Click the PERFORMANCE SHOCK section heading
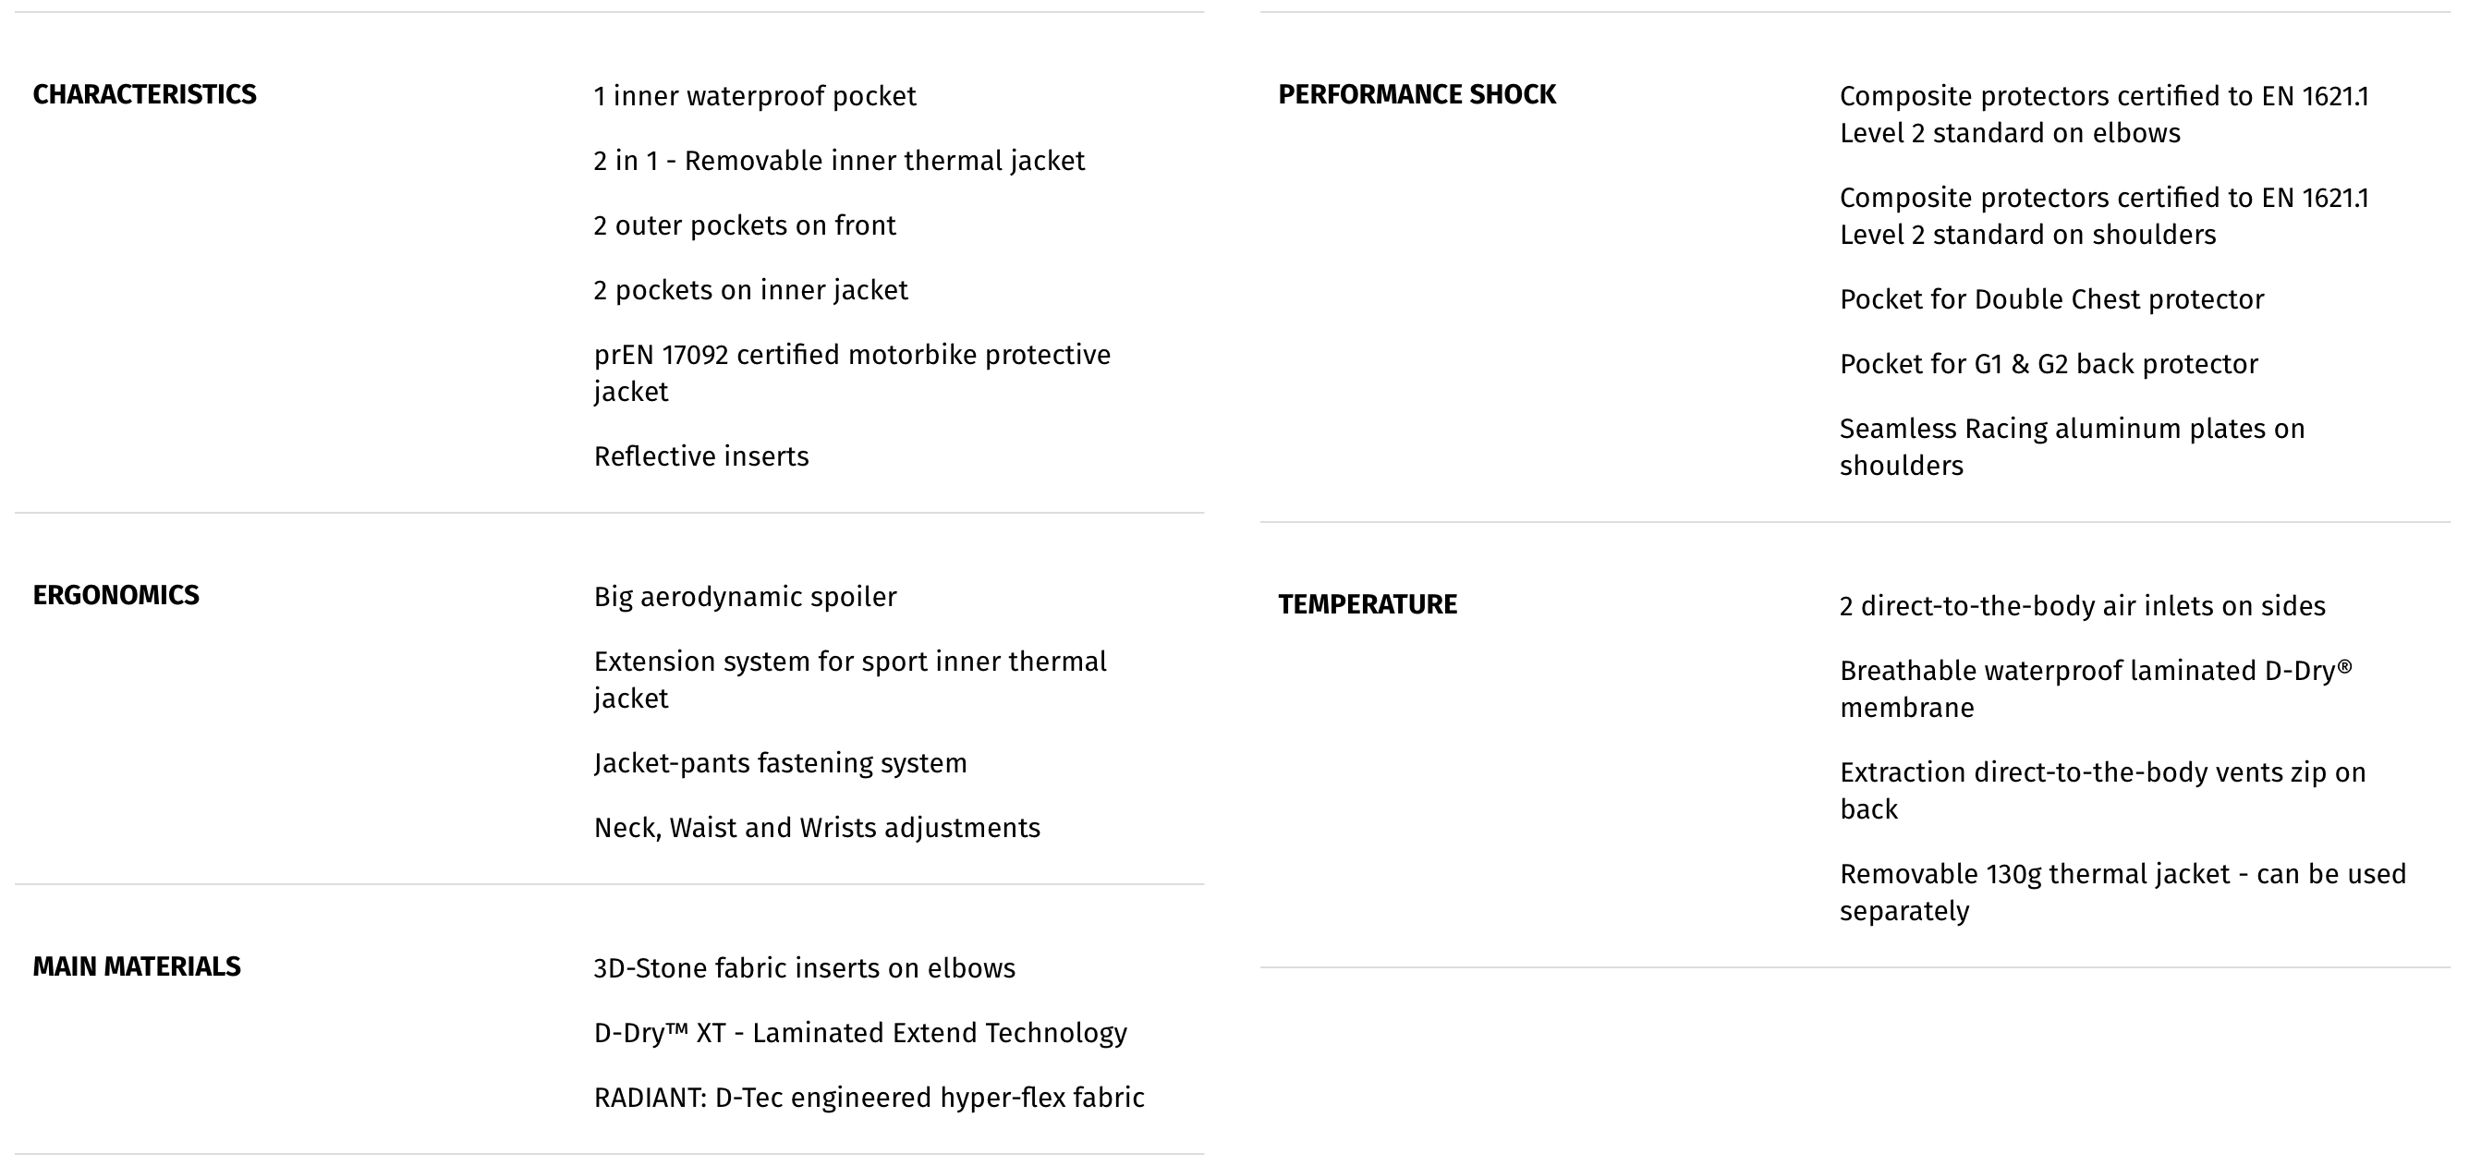Viewport: 2469px width, 1166px height. pos(1417,95)
